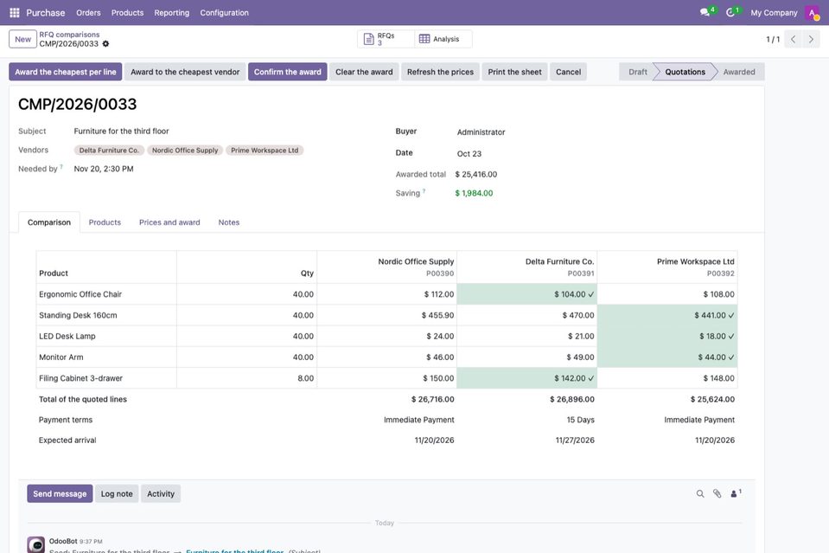829x553 pixels.
Task: Open the Analysis smart button
Action: click(x=443, y=39)
